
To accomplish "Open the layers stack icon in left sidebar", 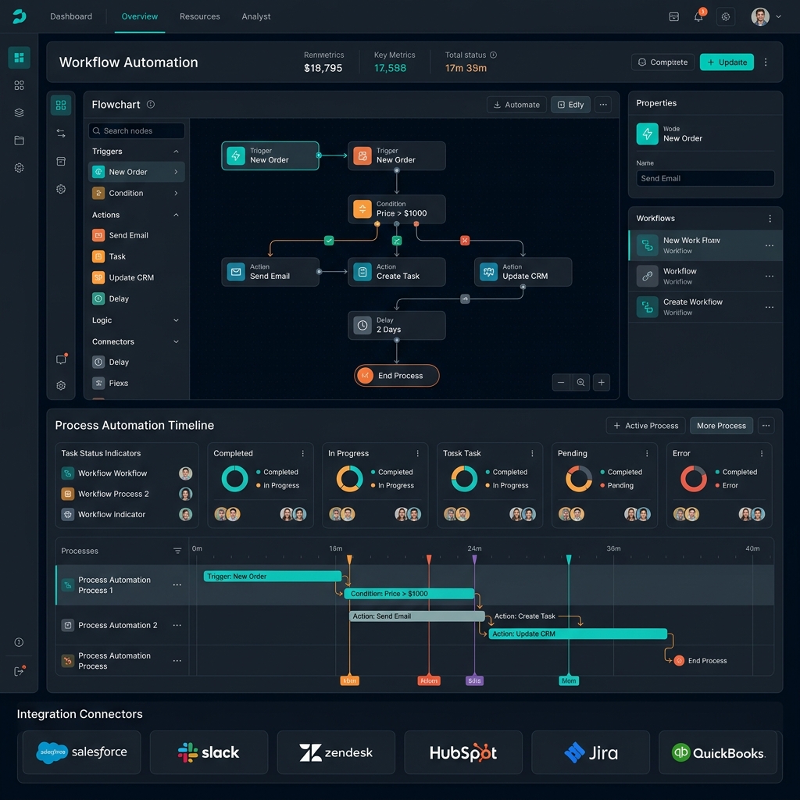I will pos(19,112).
